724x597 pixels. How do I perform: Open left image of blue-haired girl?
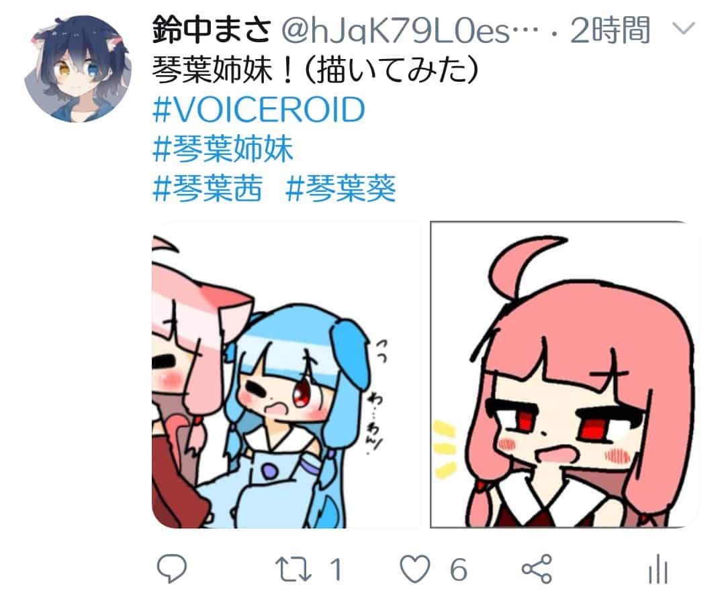coord(286,375)
